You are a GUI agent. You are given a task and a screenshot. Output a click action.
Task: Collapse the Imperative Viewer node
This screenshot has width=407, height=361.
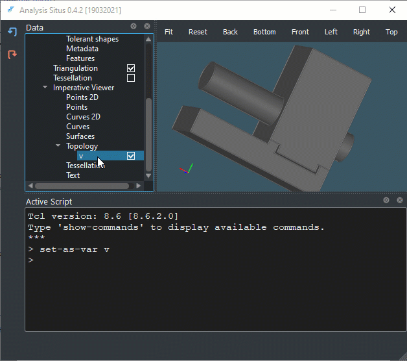coord(45,88)
